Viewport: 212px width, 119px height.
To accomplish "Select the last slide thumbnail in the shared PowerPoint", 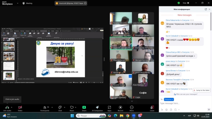I will 9,75.
